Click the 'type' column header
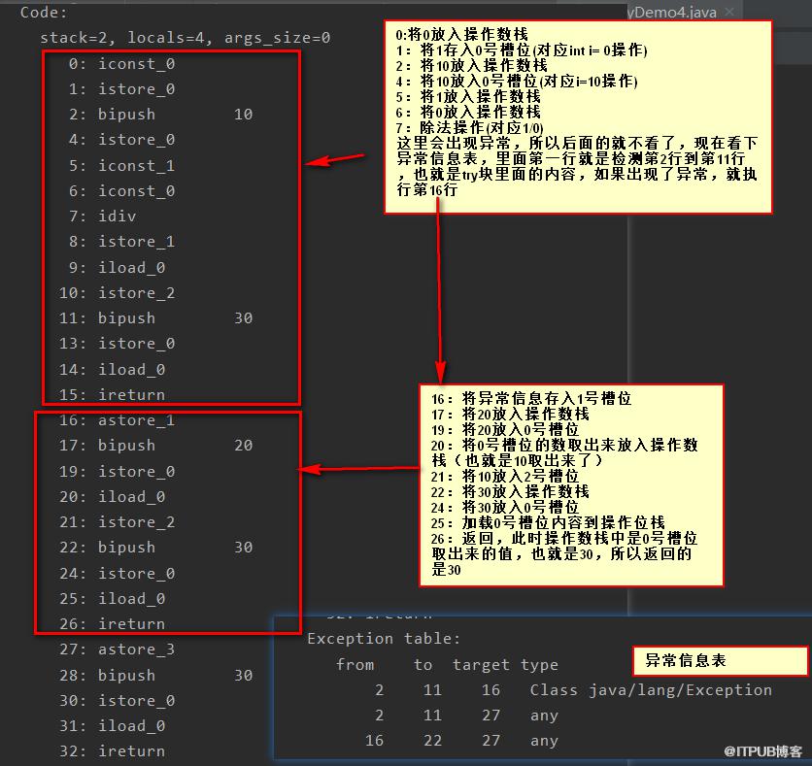 click(x=540, y=666)
